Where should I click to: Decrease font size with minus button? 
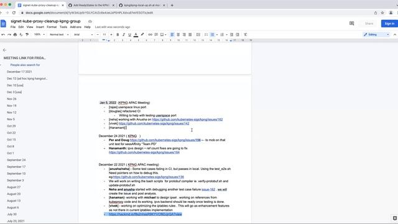click(98, 35)
